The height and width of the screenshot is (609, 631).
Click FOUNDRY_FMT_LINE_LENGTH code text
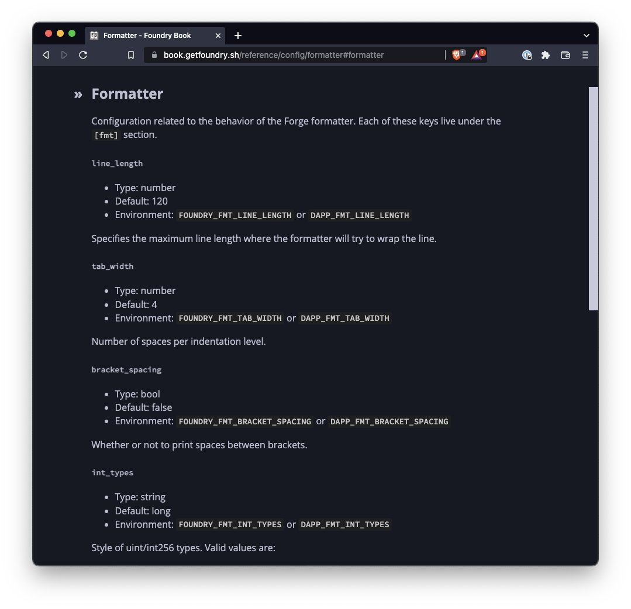235,215
